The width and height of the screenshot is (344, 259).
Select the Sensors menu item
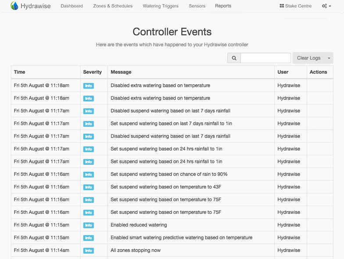point(197,6)
